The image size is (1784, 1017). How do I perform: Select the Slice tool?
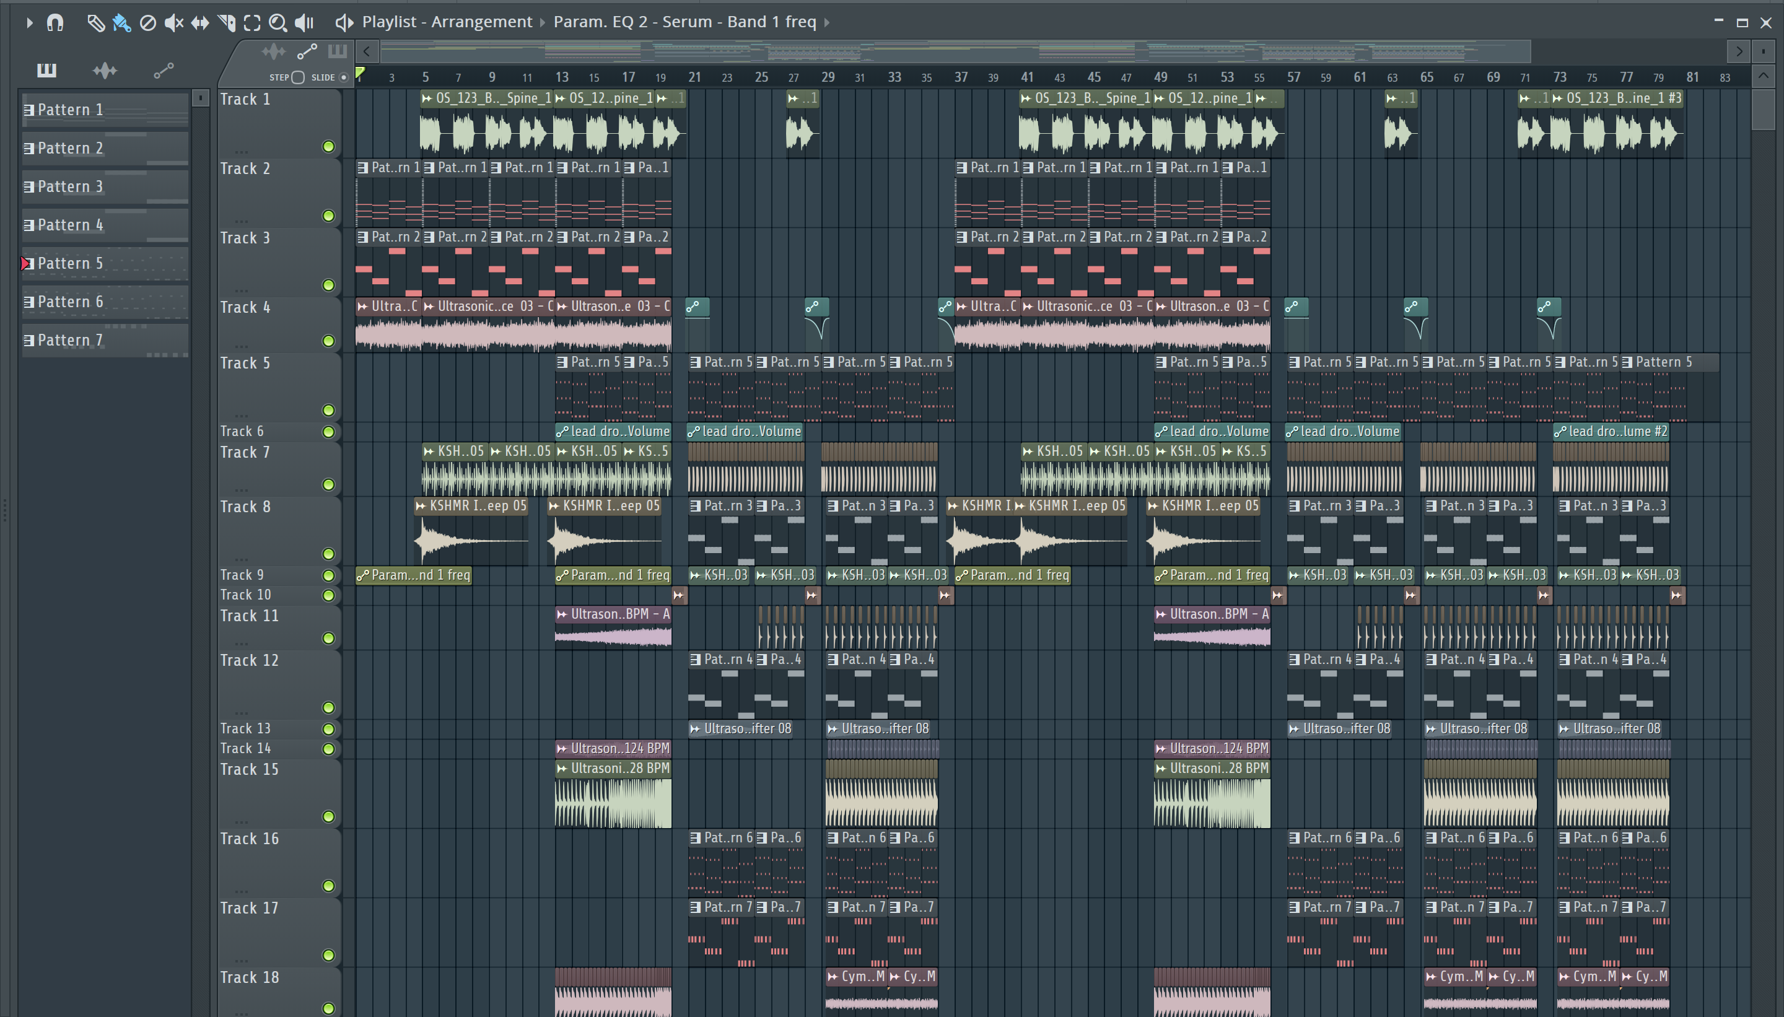click(226, 23)
